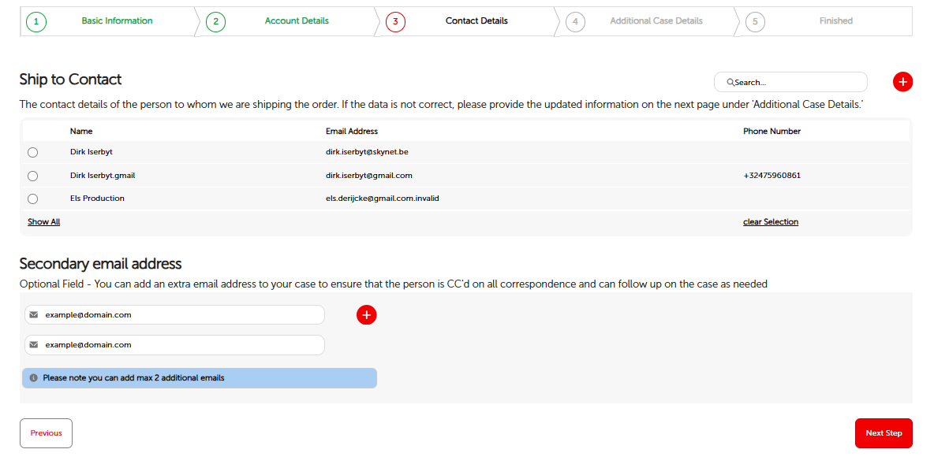
Task: Click step 3 circle number icon
Action: point(395,21)
